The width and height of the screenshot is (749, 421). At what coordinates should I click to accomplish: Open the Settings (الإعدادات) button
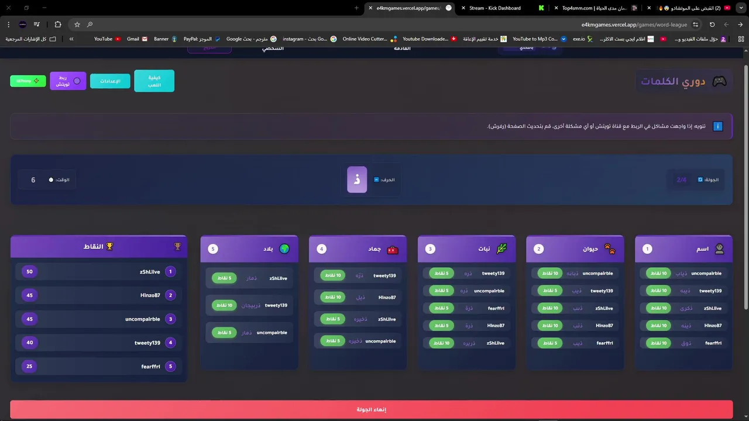(x=110, y=81)
